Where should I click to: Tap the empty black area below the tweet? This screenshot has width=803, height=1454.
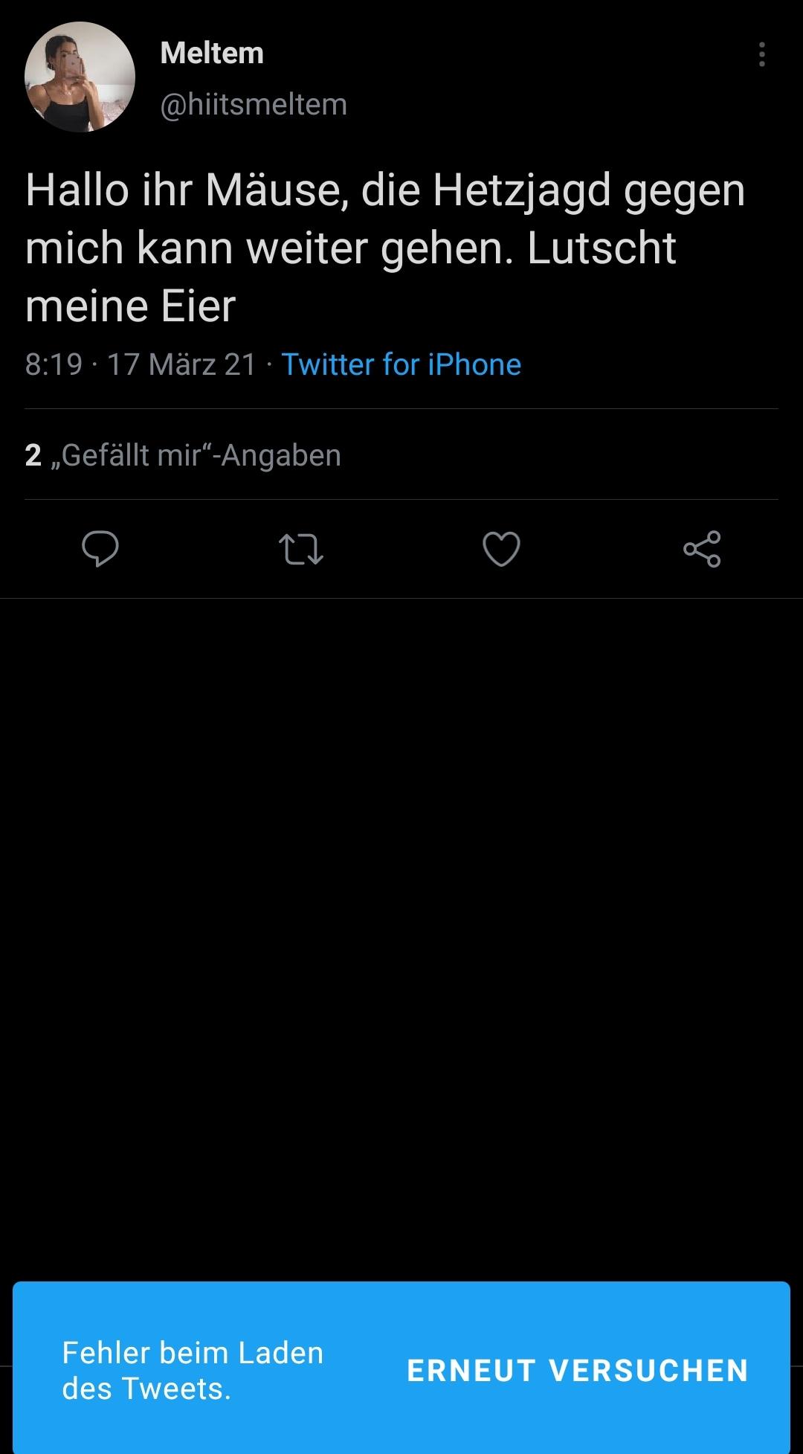[x=401, y=937]
